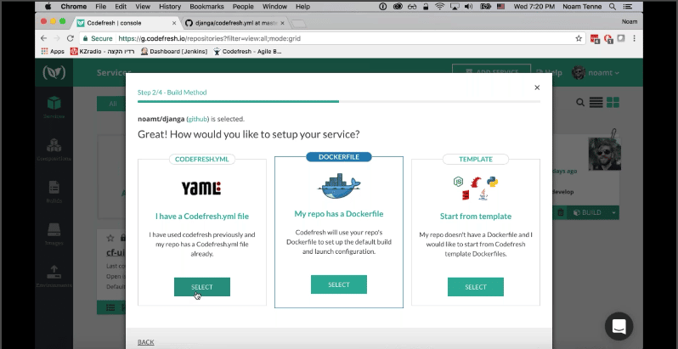Click the CODEFRESH.YML card label
Image resolution: width=678 pixels, height=349 pixels.
point(202,159)
